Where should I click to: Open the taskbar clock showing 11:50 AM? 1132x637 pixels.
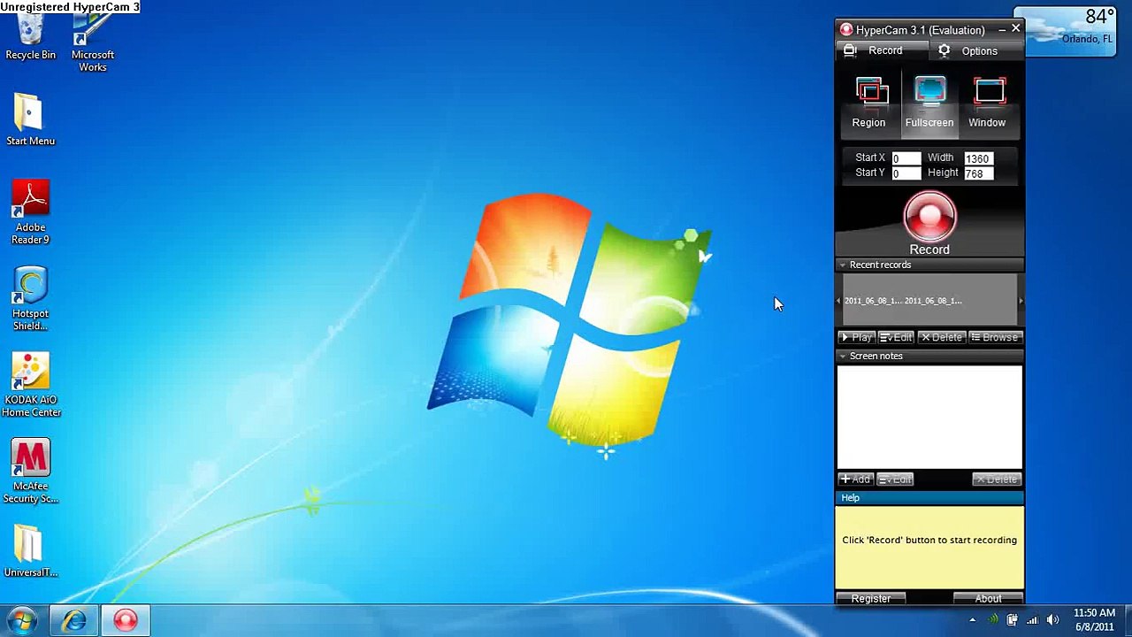pos(1095,620)
